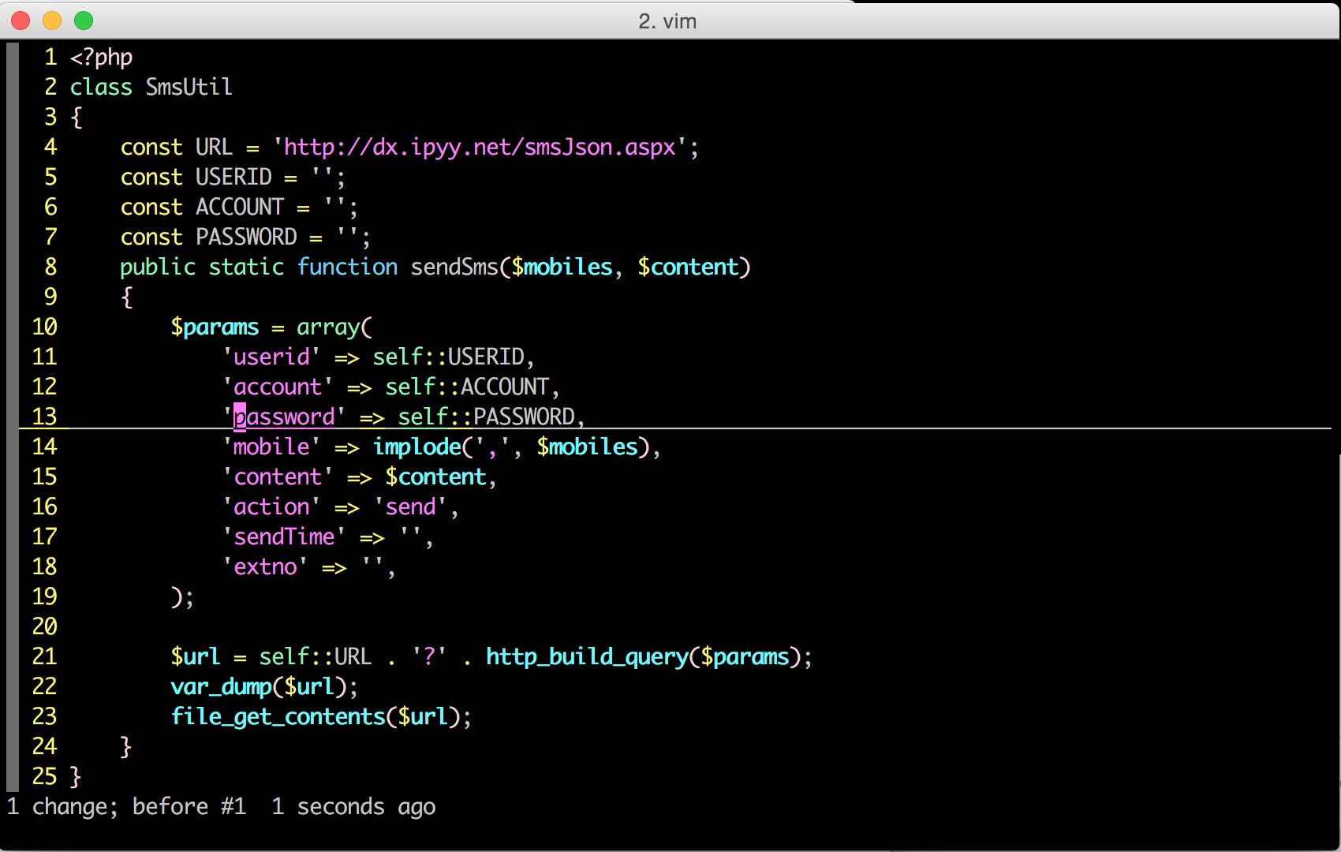Place cursor on class name SmsUtil
The height and width of the screenshot is (852, 1341).
tap(189, 87)
